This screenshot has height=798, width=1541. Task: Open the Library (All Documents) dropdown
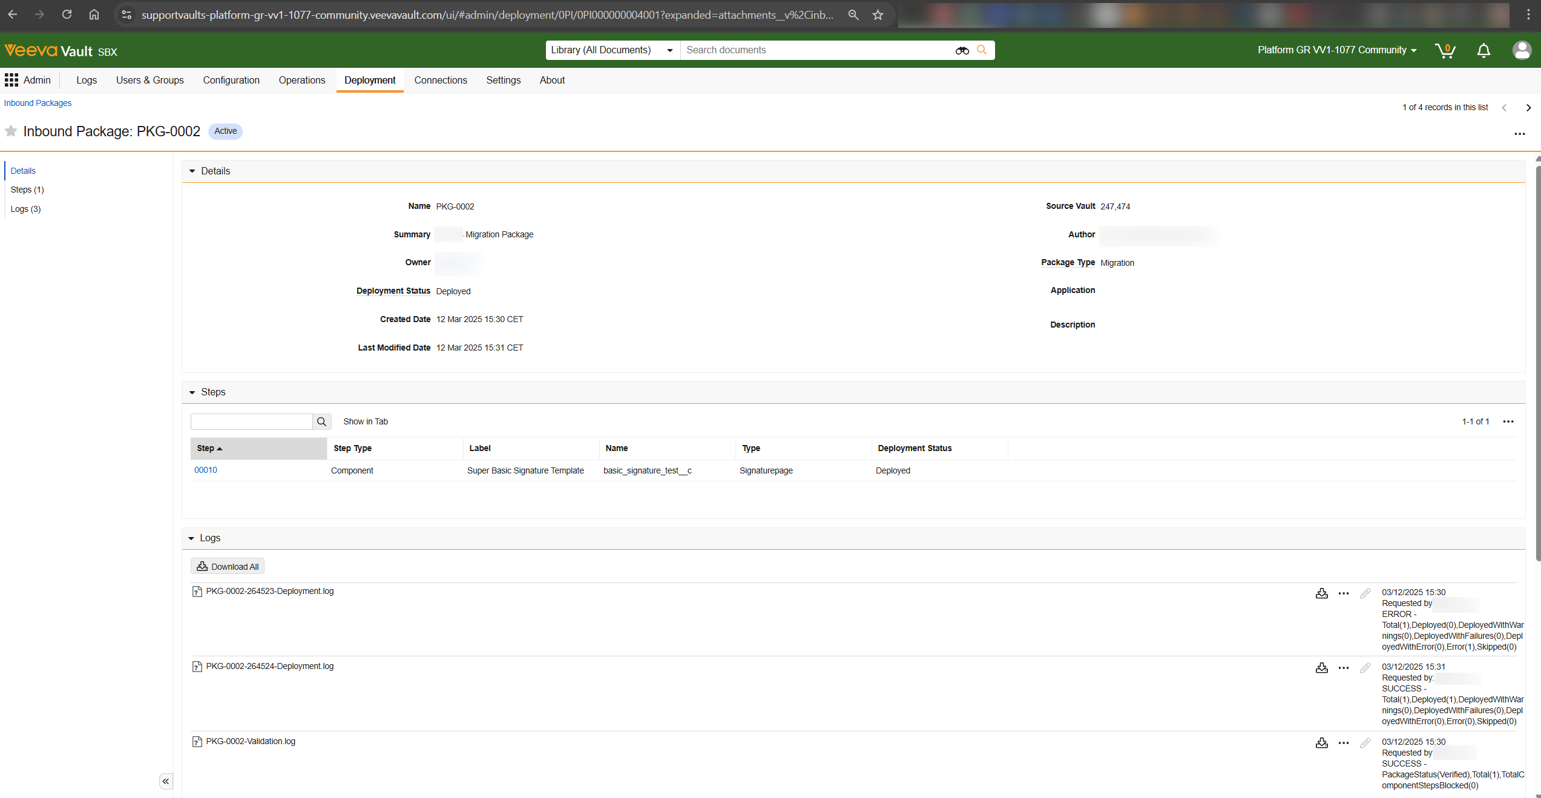(612, 50)
